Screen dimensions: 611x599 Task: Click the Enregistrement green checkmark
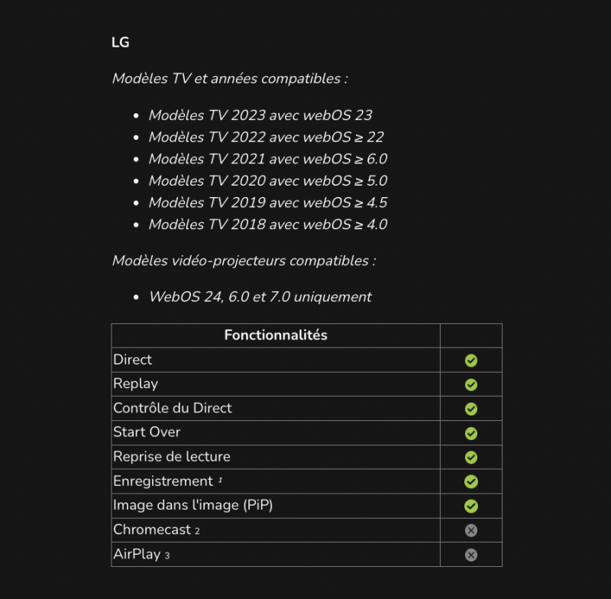click(x=471, y=481)
